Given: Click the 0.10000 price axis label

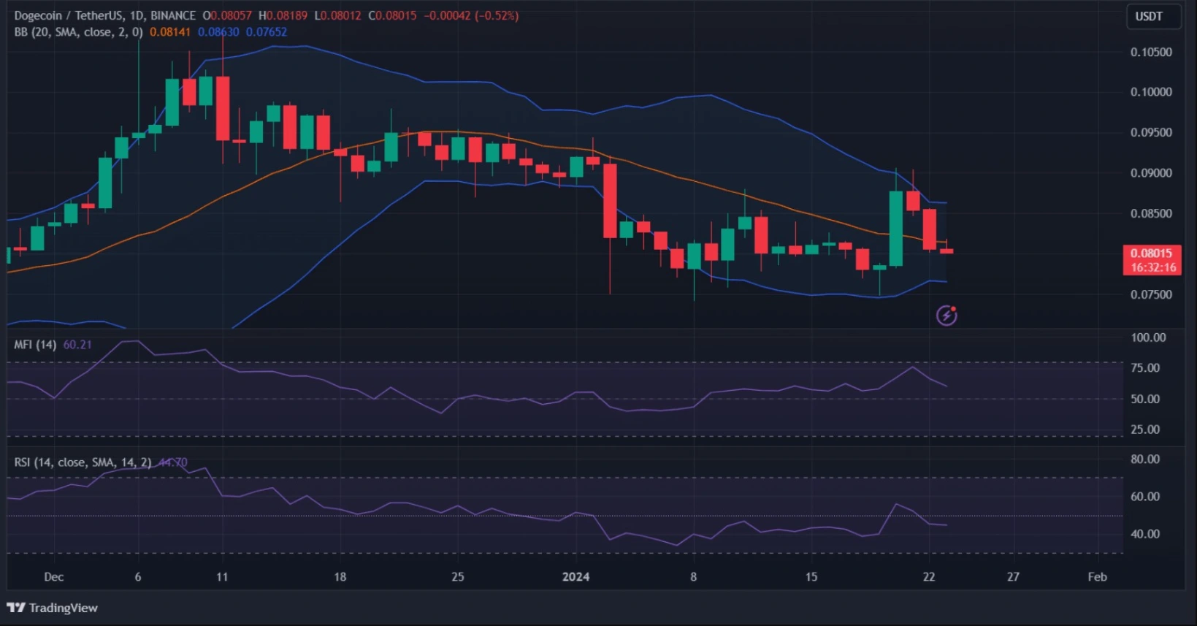Looking at the screenshot, I should 1151,92.
